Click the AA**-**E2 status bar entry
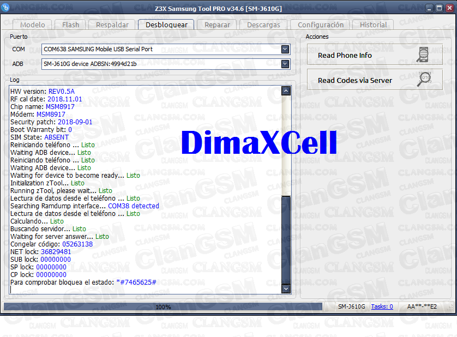The image size is (457, 337). [x=422, y=306]
